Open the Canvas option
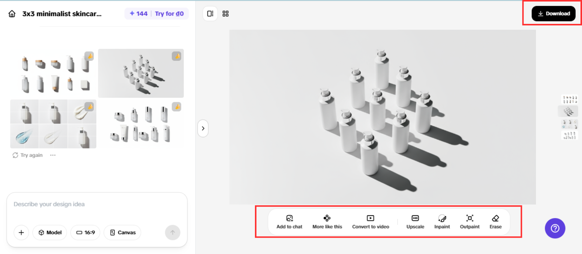Screen dimensions: 582x254 pyautogui.click(x=122, y=233)
